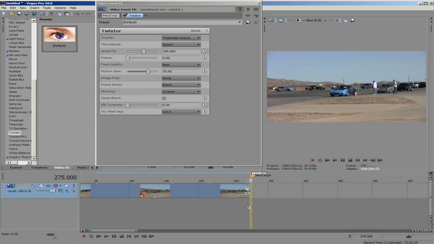Select TwixtorPRO in the Video FX list
This screenshot has height=244, width=434.
18,137
